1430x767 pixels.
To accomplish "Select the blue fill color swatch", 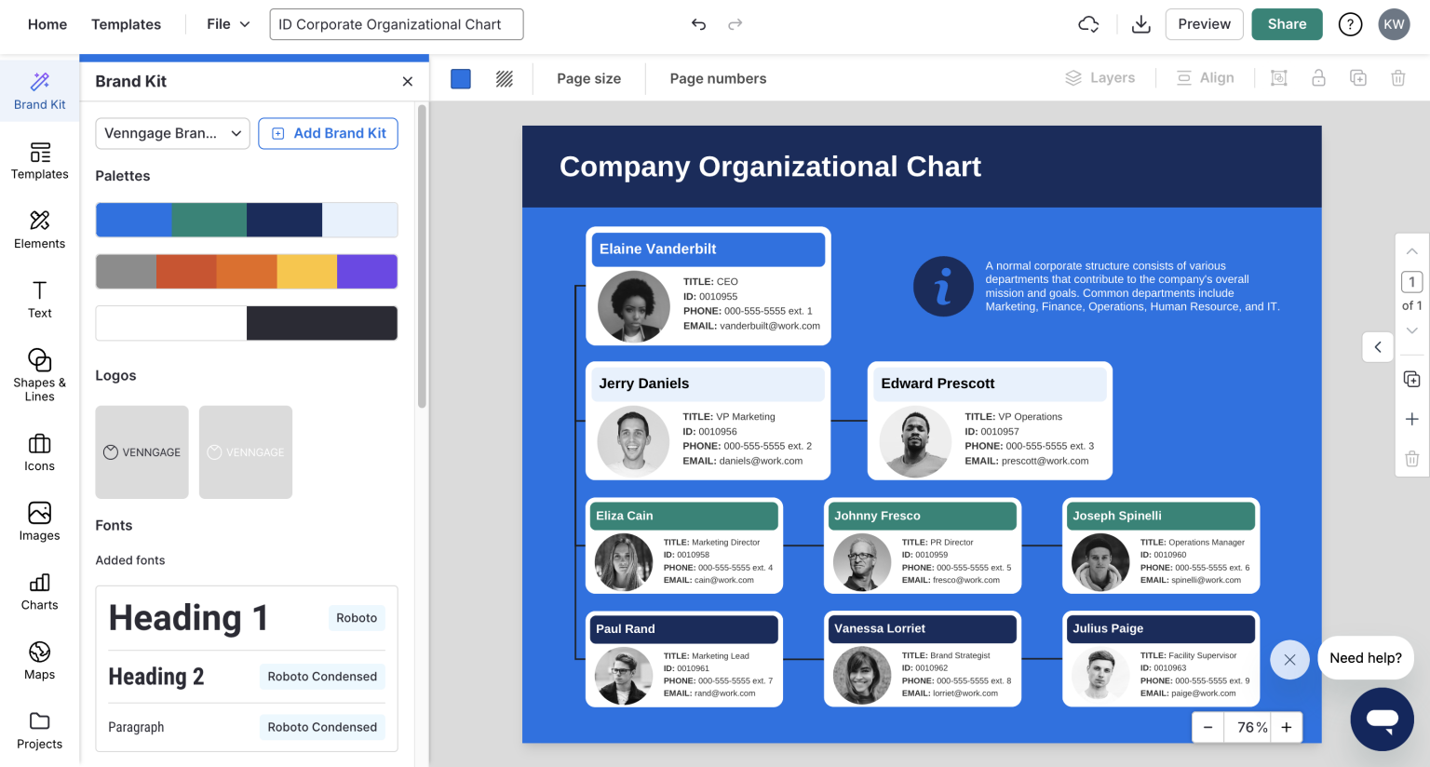I will pos(460,78).
